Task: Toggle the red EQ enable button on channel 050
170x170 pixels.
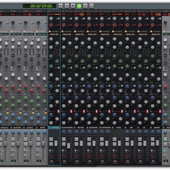Action: coord(147,111)
